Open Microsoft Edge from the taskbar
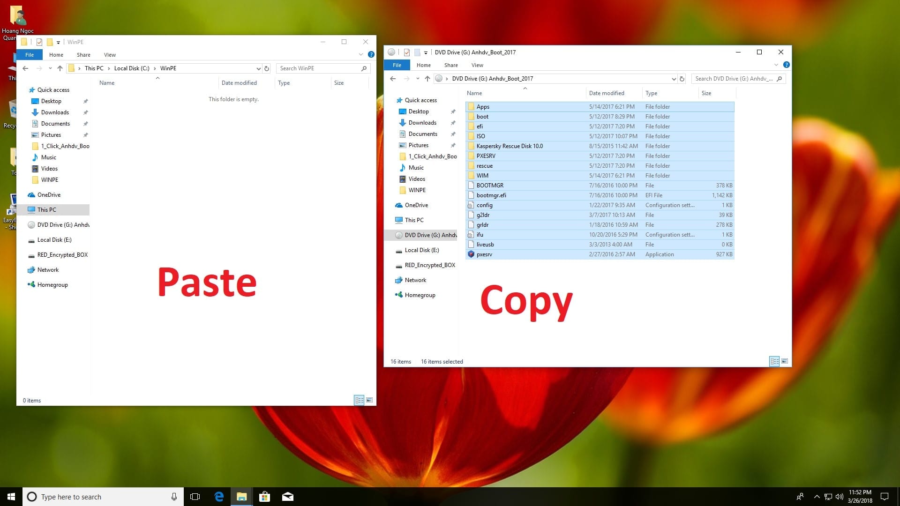 click(219, 497)
